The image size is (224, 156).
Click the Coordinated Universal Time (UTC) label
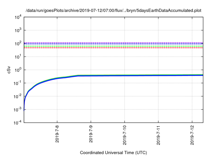[113, 153]
